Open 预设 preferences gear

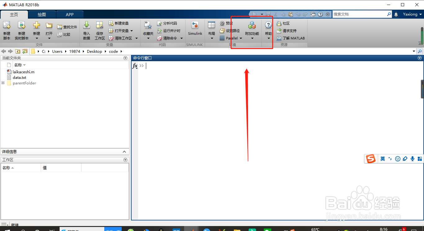click(226, 23)
